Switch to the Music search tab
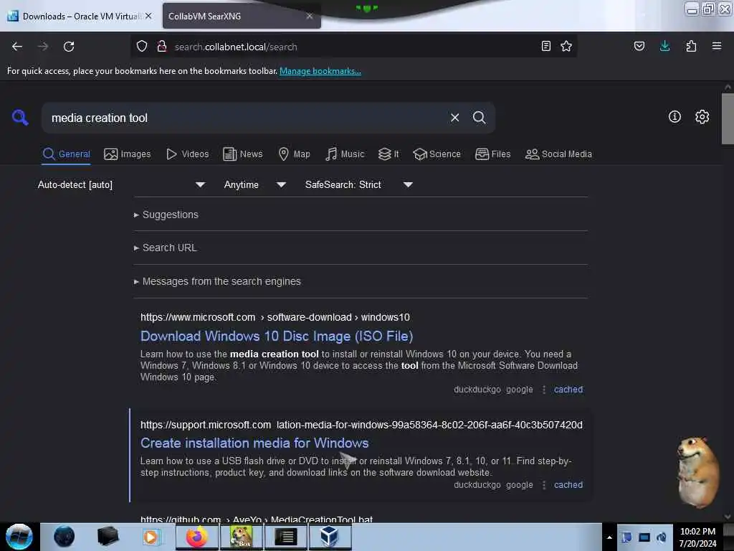 345,154
